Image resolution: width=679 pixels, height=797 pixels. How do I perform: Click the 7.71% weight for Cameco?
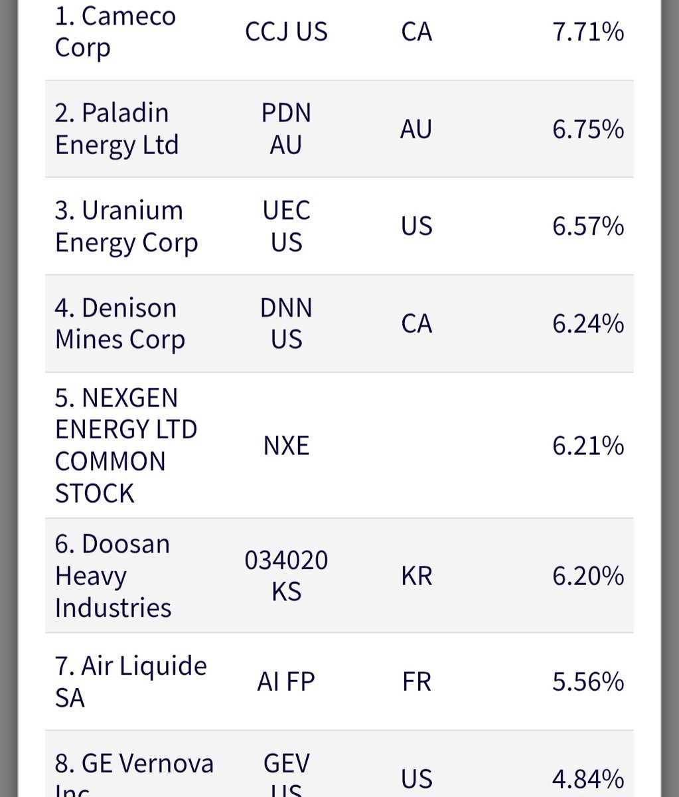588,32
